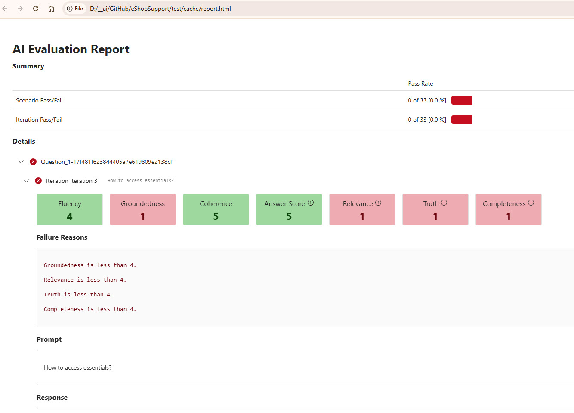Click red fail icon beside Question_1

click(33, 162)
